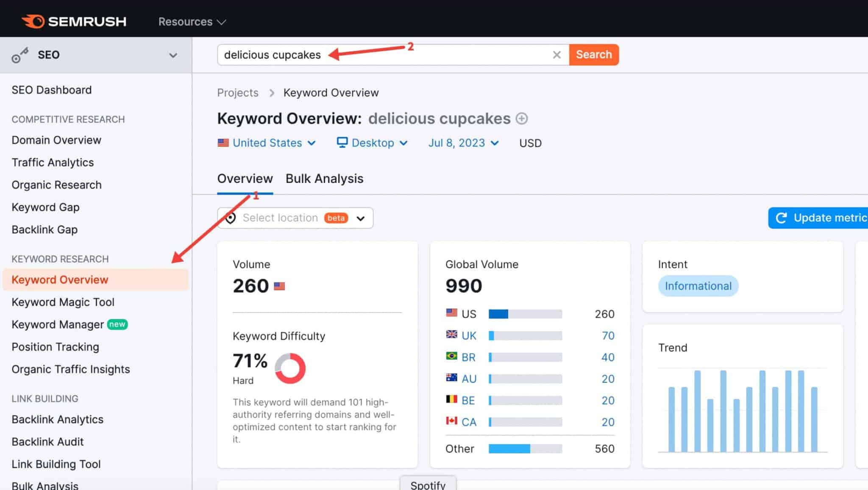Screen dimensions: 868x490
Task: Collapse the SEO sidebar panel chevron
Action: [x=172, y=55]
